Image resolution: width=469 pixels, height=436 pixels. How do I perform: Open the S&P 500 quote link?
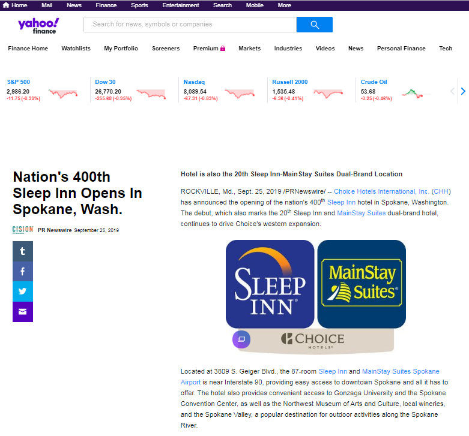point(19,82)
